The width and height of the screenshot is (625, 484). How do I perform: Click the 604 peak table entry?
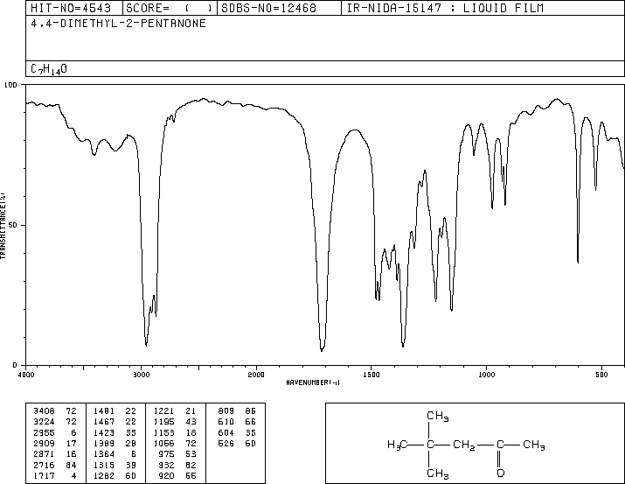tap(226, 432)
